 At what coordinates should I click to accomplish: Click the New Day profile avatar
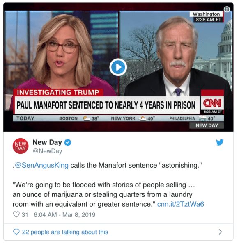(21, 146)
